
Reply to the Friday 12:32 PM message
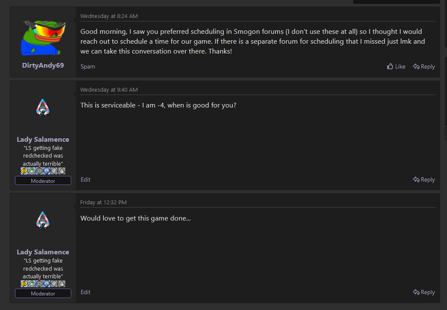tap(424, 292)
